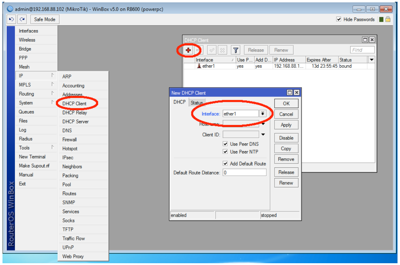
Task: Click the Disable button in the dialog
Action: (286, 138)
